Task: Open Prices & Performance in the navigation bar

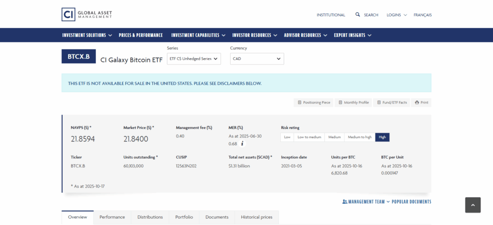Action: (141, 35)
